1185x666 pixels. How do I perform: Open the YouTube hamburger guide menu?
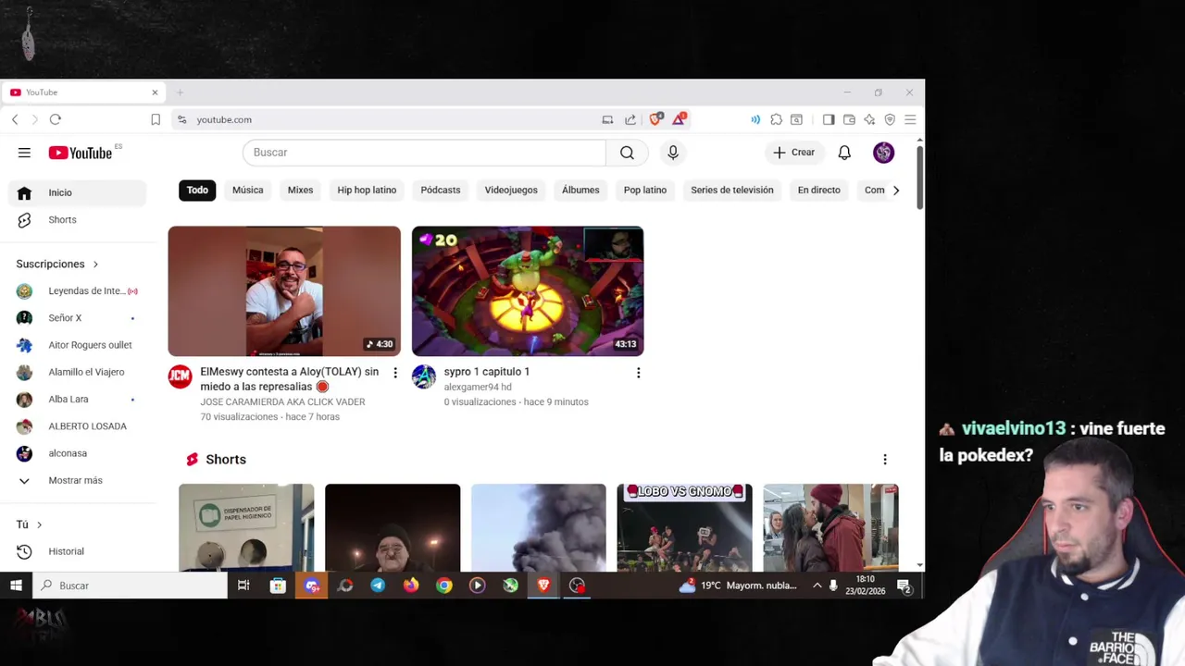click(x=24, y=153)
